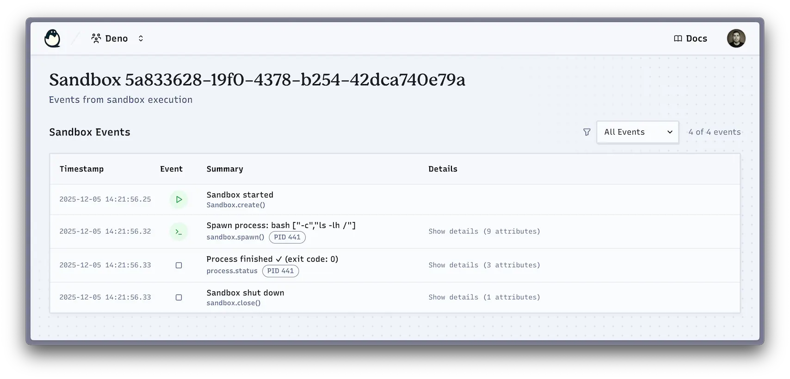The image size is (790, 379).
Task: Select the sandbox ID heading text
Action: click(x=257, y=79)
